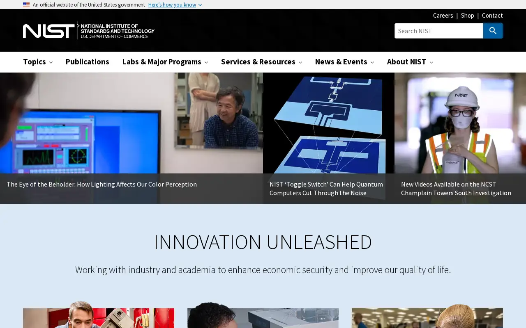
Task: Open the NCST Champlain Towers South videos story
Action: [456, 189]
